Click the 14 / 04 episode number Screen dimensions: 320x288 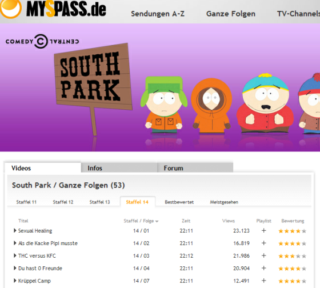tap(141, 268)
